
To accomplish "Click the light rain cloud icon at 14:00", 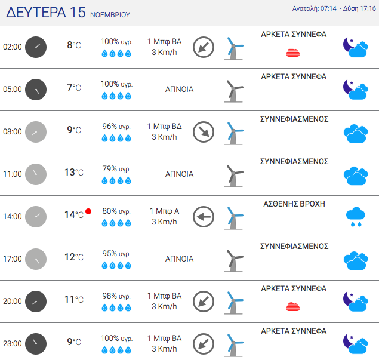I will [356, 217].
